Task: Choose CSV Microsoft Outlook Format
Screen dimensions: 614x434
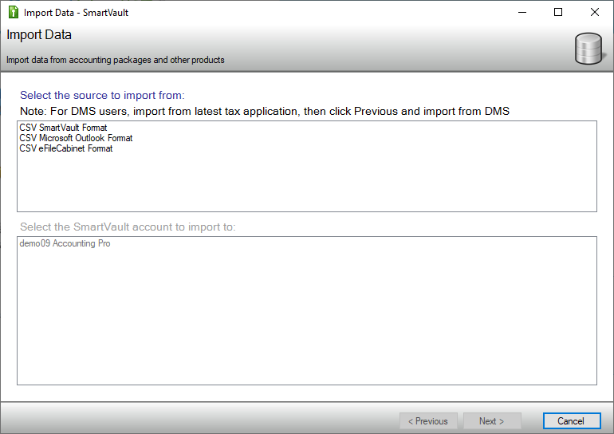Action: pos(76,138)
